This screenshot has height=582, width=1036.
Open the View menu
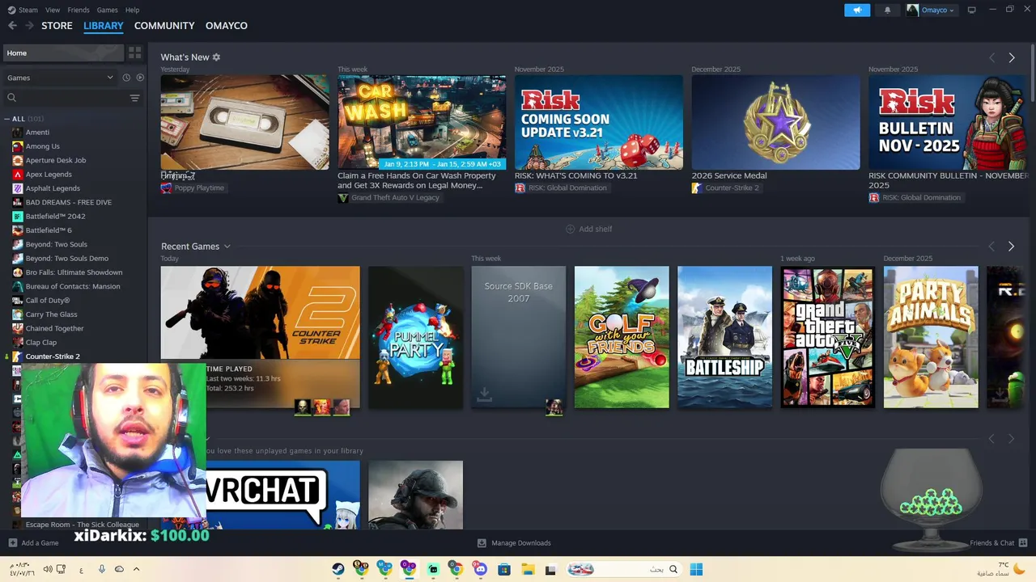pos(53,10)
